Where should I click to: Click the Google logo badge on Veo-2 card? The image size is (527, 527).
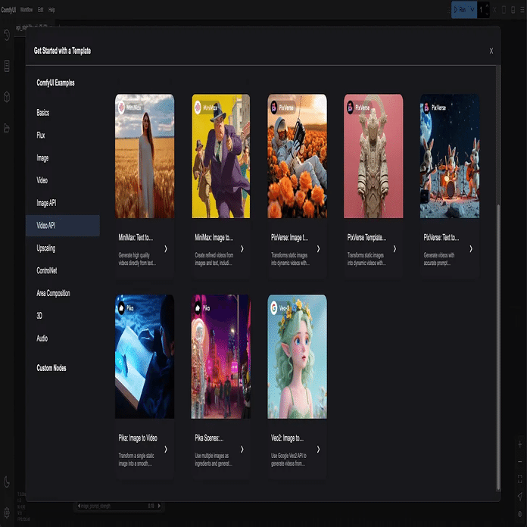pos(274,308)
